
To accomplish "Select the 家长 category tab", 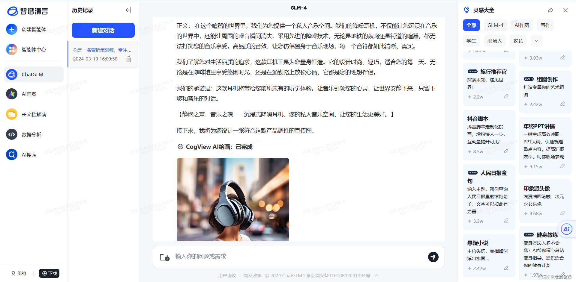I will click(x=518, y=41).
